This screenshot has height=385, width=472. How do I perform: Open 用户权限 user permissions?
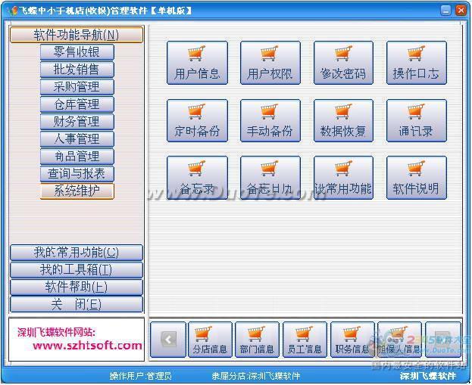pyautogui.click(x=270, y=63)
